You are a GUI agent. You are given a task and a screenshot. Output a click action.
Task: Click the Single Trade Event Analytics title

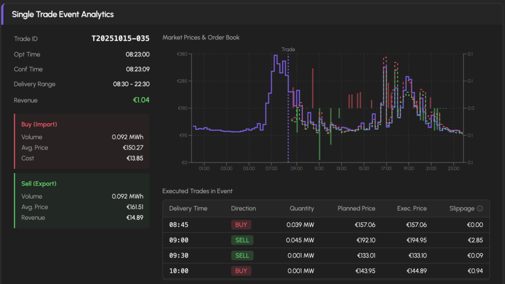(63, 14)
